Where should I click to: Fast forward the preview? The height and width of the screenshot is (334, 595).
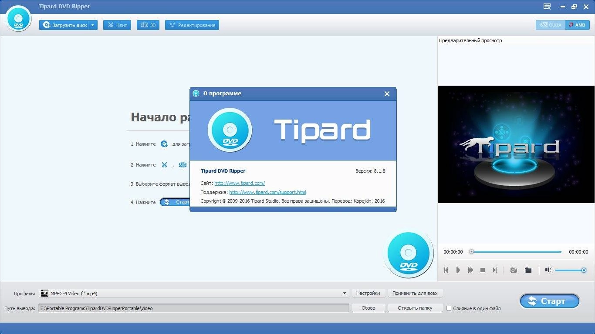point(470,270)
